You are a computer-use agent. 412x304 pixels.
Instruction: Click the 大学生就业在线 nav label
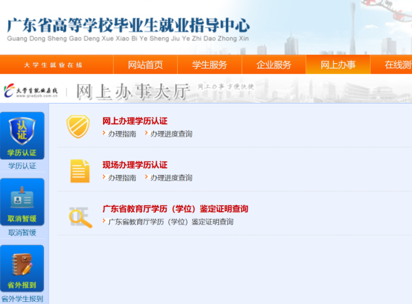pos(53,65)
